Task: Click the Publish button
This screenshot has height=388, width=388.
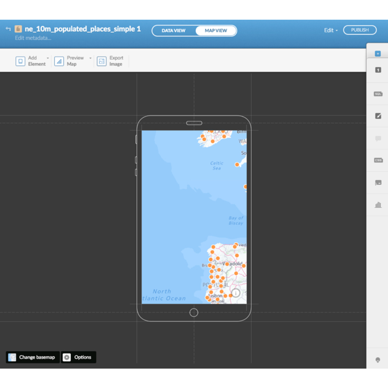Action: (x=360, y=30)
